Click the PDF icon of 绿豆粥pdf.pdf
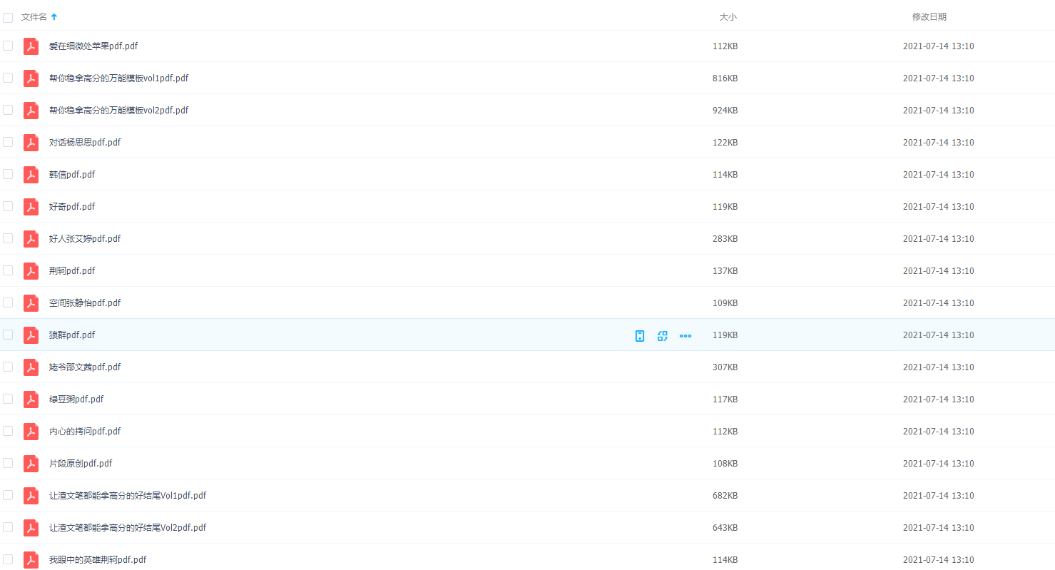 coord(31,399)
